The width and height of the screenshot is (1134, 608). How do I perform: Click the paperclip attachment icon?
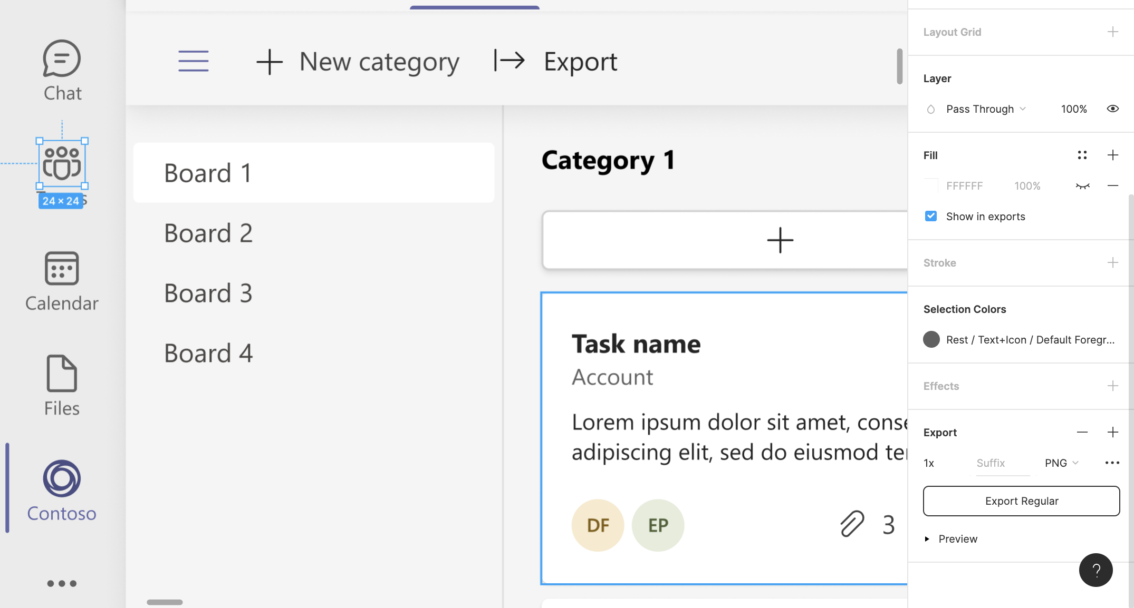click(x=852, y=524)
